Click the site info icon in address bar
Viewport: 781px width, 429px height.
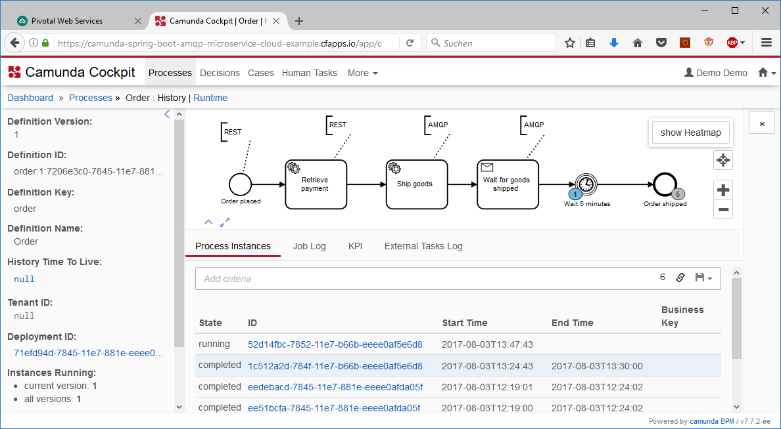(34, 43)
